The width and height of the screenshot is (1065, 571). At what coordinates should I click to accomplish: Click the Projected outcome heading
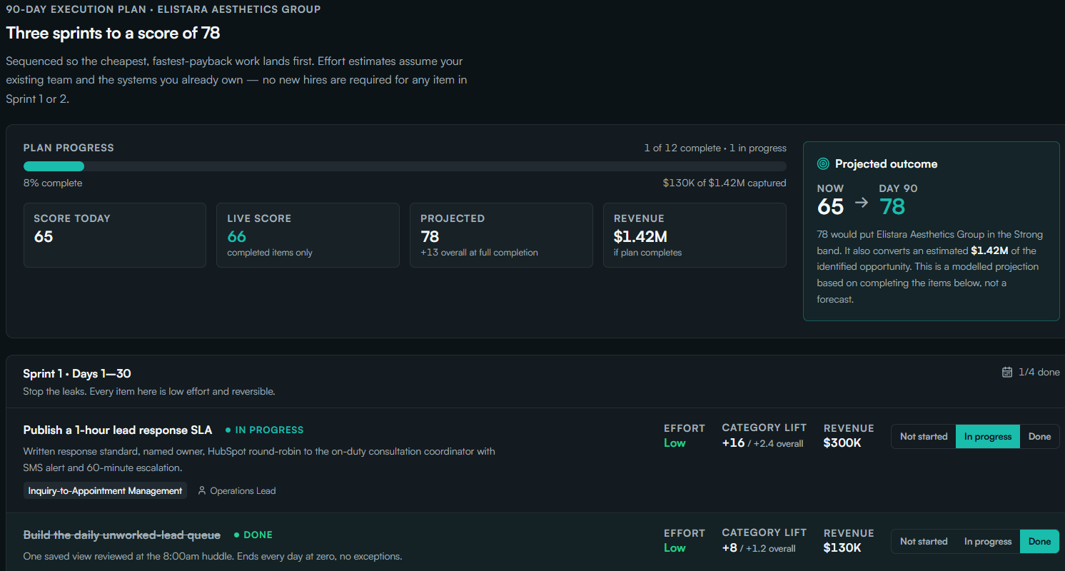tap(887, 163)
